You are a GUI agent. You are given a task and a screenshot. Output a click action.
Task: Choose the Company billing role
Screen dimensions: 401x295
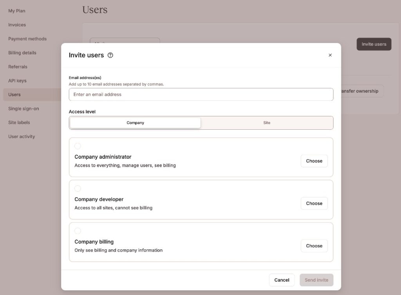pos(314,246)
